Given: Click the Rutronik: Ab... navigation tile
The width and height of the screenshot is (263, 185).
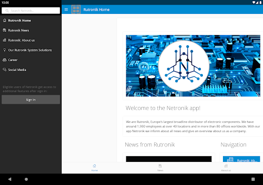Looking at the screenshot, I should 241,159.
